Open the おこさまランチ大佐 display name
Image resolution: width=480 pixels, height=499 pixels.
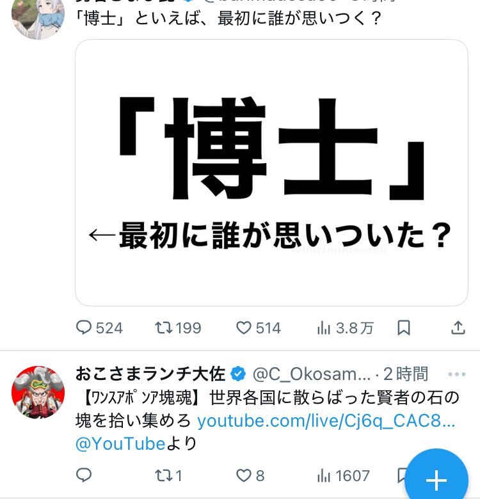(x=151, y=374)
